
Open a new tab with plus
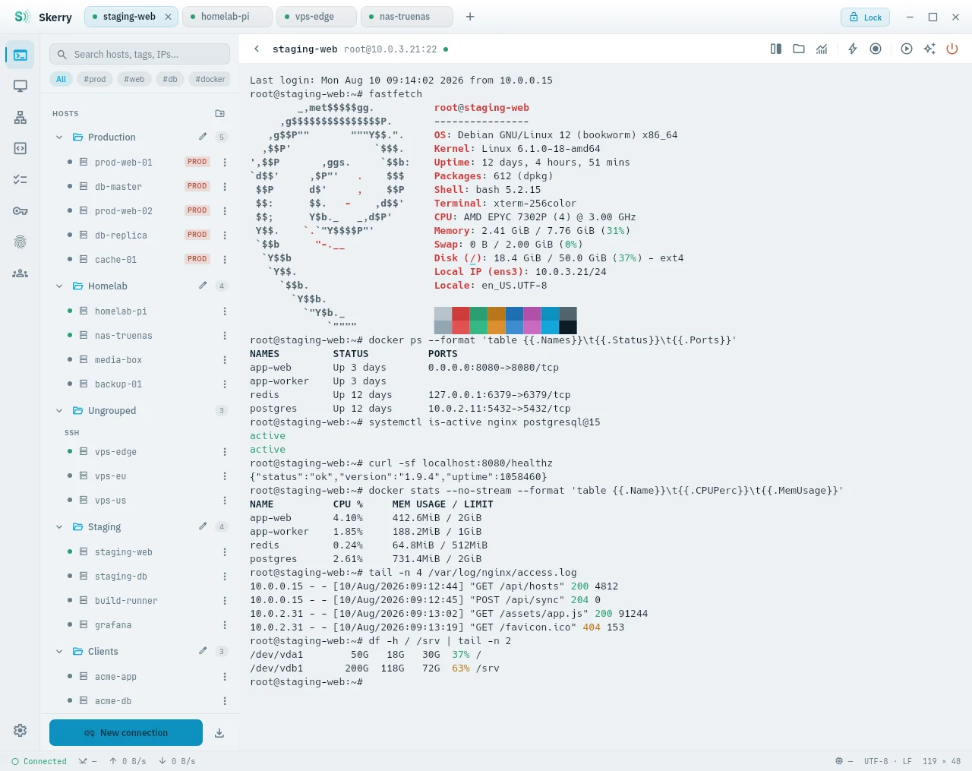pyautogui.click(x=470, y=17)
